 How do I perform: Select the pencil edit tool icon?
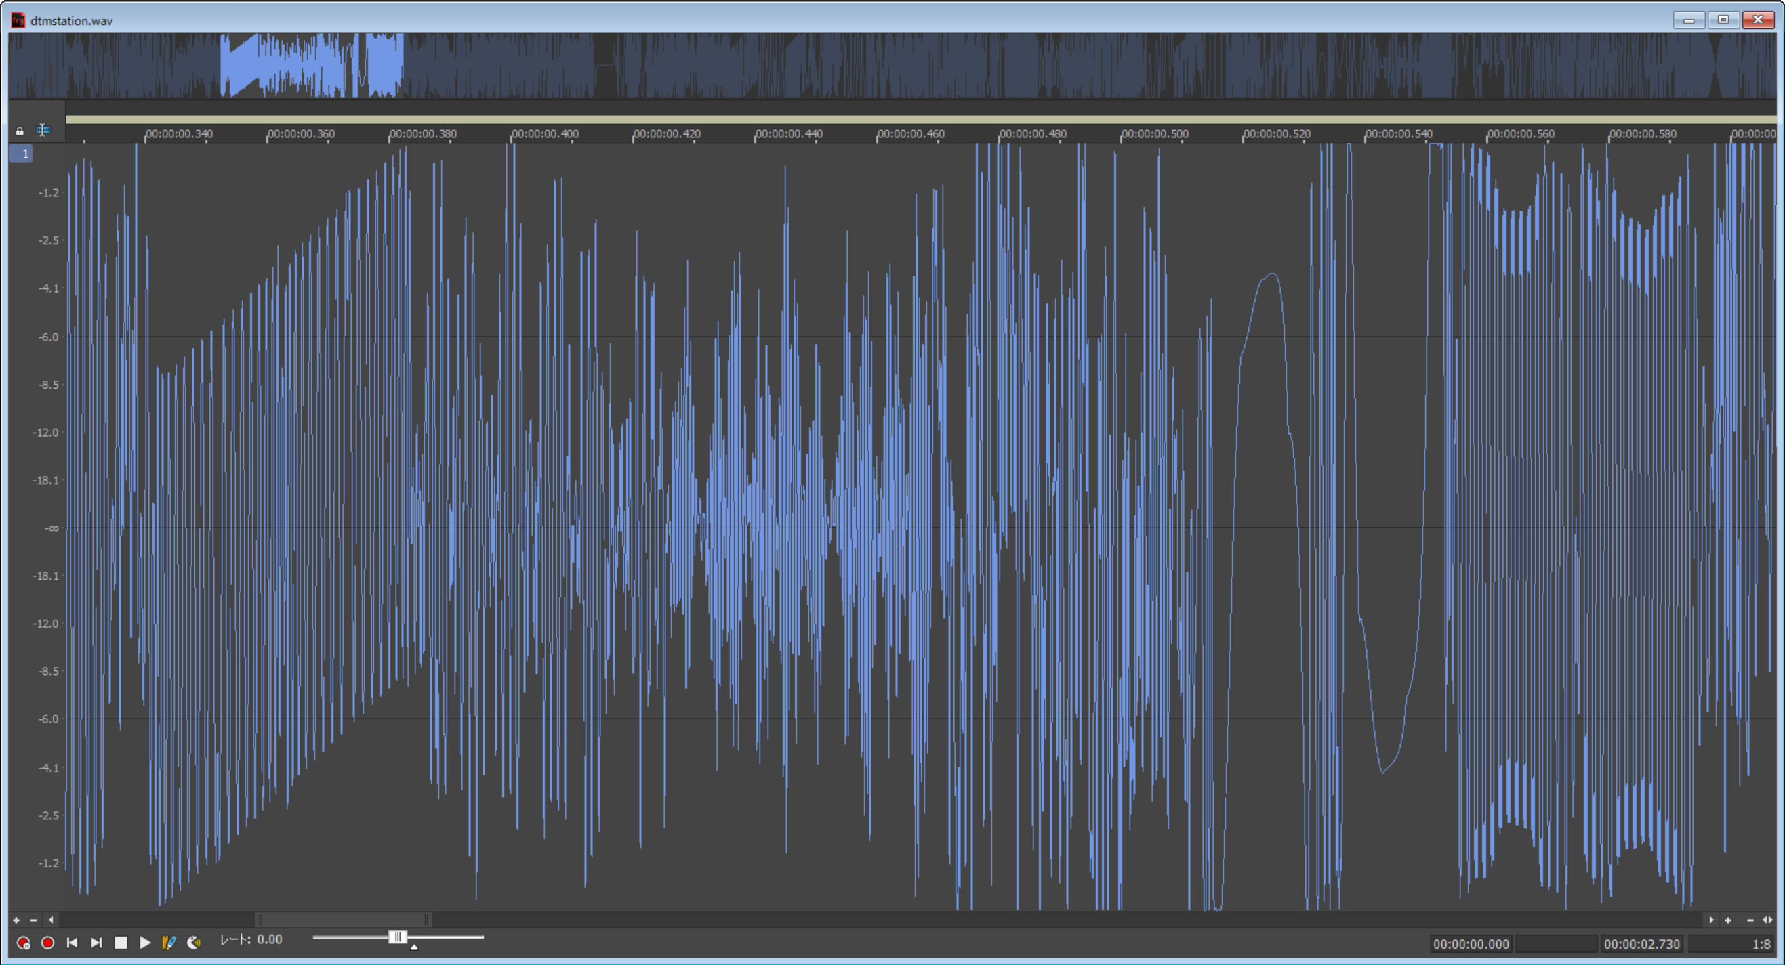pyautogui.click(x=169, y=943)
